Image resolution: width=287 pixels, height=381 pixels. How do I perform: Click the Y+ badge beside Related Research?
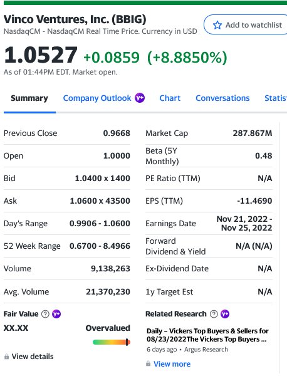pos(225,314)
